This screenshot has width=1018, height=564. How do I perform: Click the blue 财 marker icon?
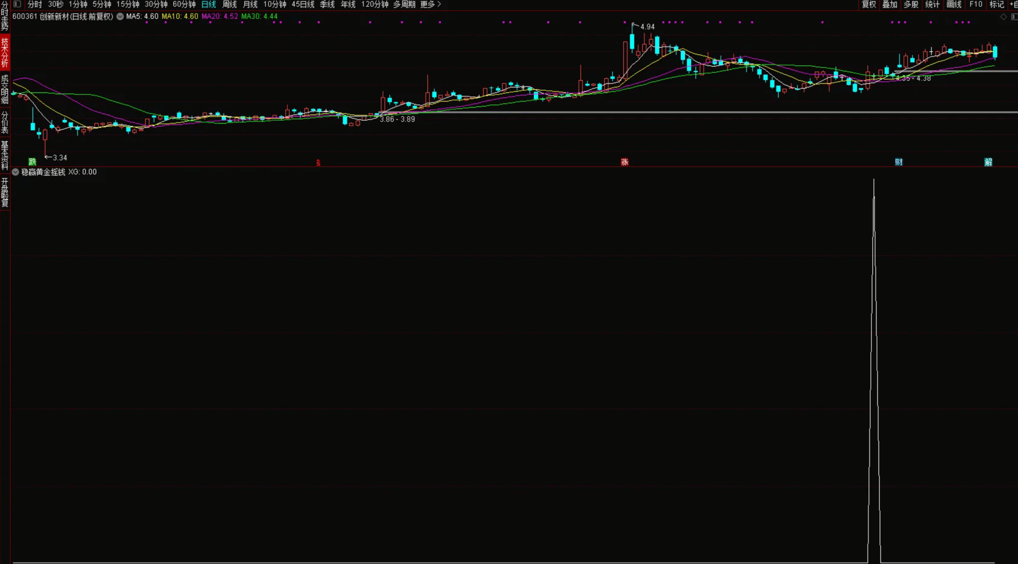(898, 162)
